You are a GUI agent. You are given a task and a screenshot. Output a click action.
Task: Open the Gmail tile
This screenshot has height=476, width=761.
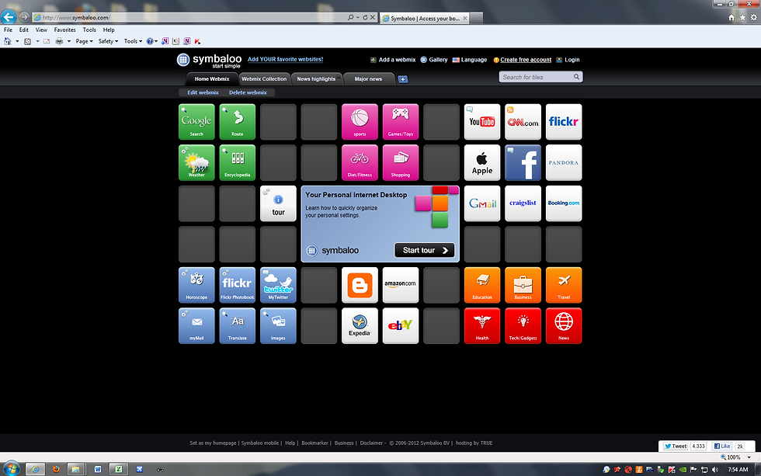point(481,203)
